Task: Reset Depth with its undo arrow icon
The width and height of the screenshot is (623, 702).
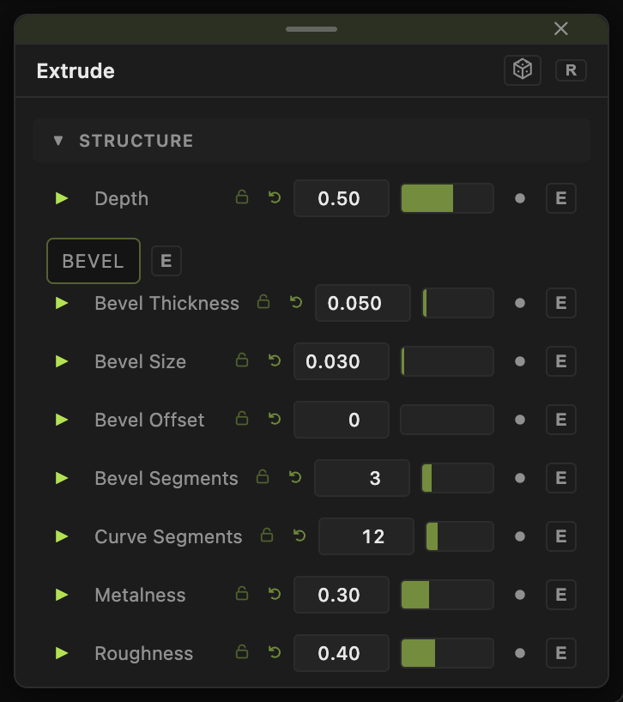Action: tap(275, 197)
